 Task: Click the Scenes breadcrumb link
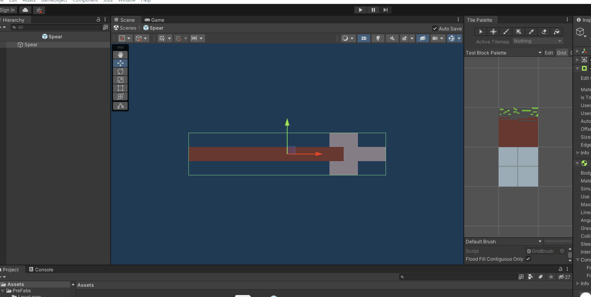125,28
